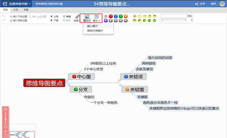This screenshot has width=227, height=138.
Task: Click the red priority 1 marker icon
Action: tap(111, 16)
